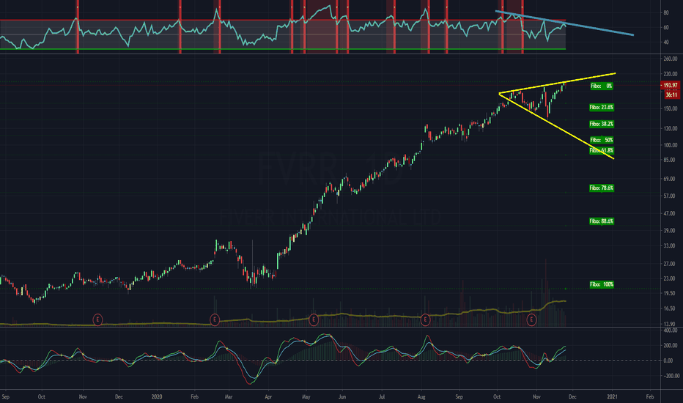This screenshot has width=683, height=403.
Task: Click the 33.00 price axis label
Action: click(671, 246)
